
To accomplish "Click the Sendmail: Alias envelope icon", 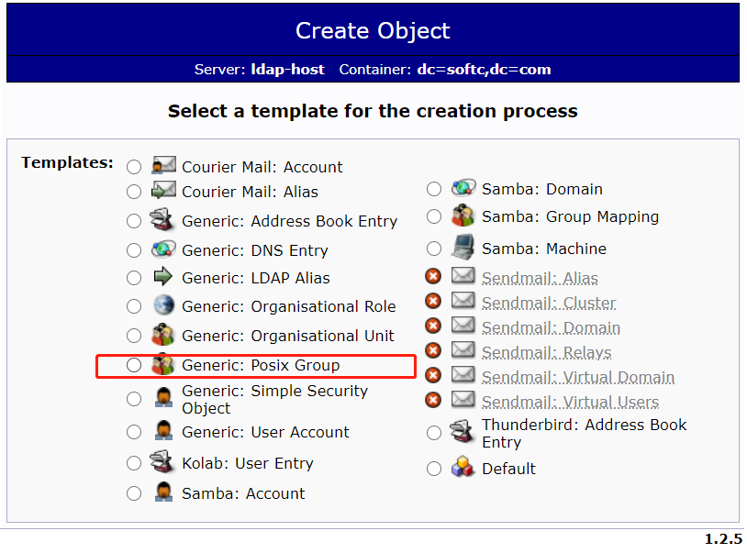I will coord(463,275).
